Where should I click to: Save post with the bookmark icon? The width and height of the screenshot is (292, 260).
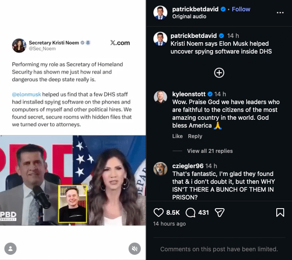[x=280, y=213]
